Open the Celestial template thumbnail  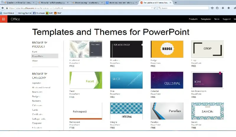pyautogui.click(x=167, y=80)
